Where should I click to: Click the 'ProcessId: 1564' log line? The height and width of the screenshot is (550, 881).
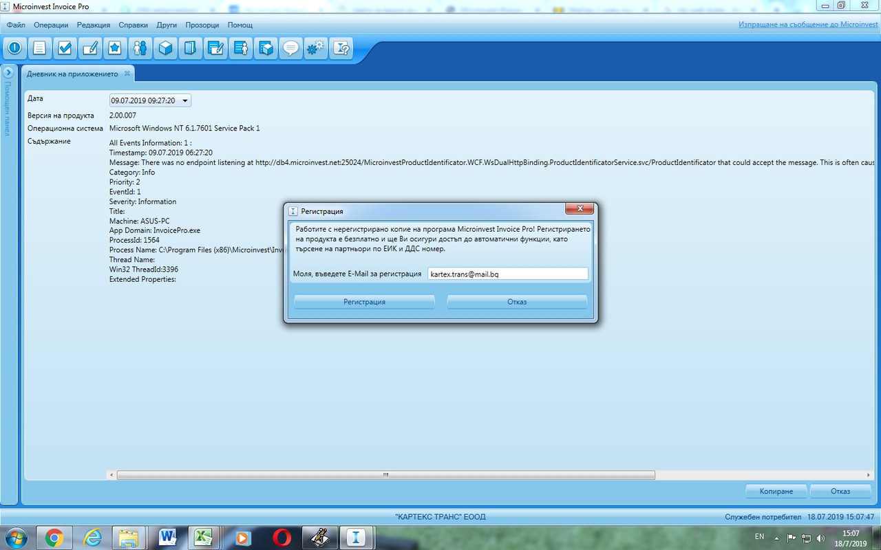134,240
